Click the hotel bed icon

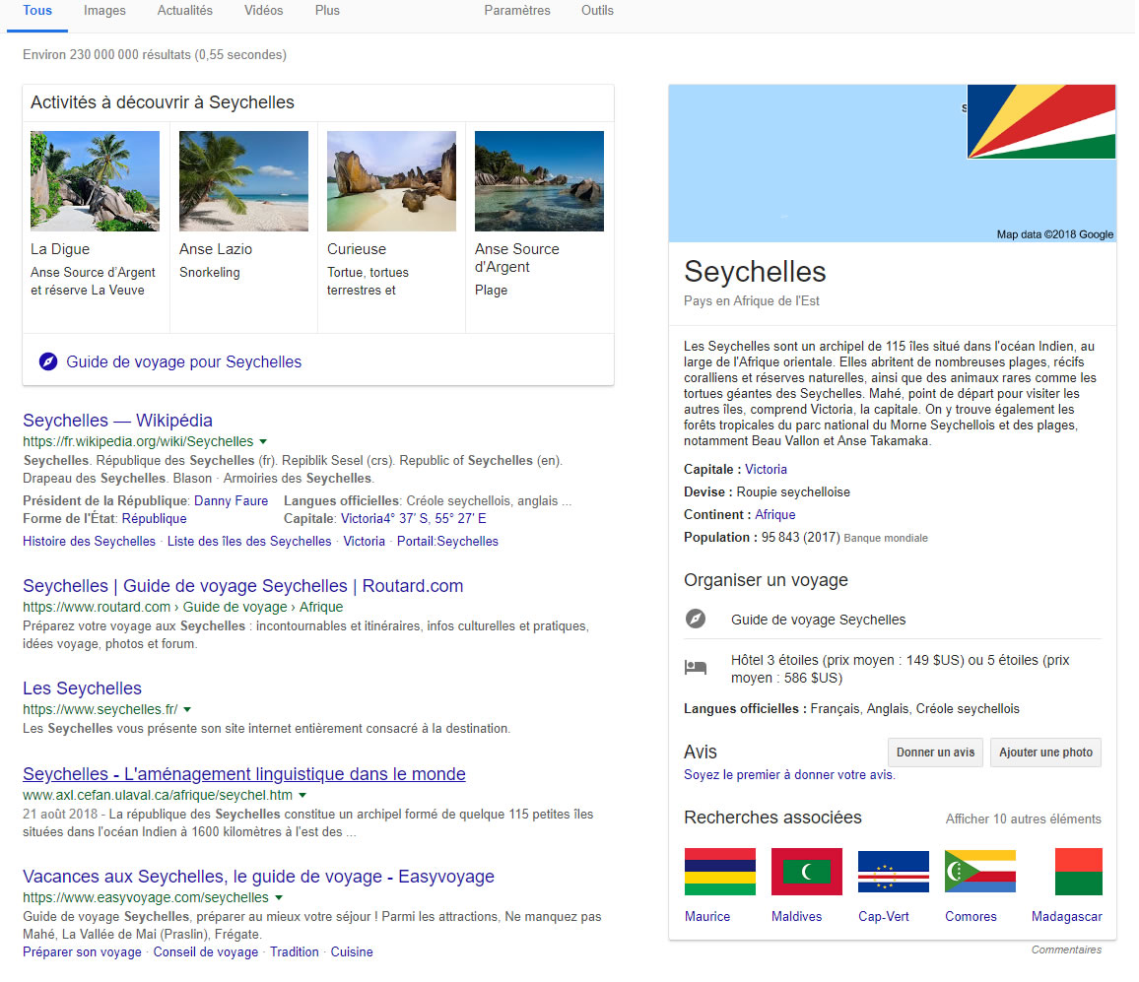coord(696,667)
